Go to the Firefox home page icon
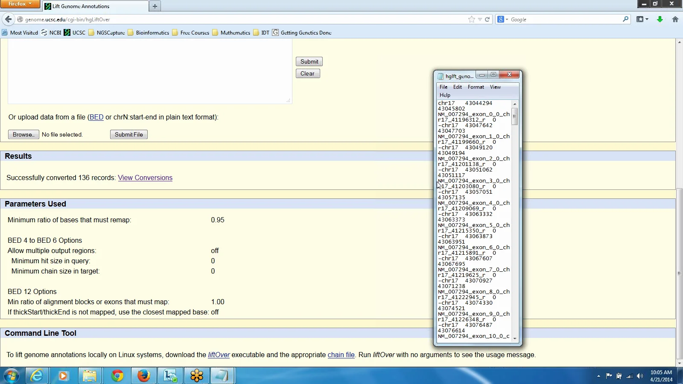This screenshot has height=384, width=683. [675, 19]
